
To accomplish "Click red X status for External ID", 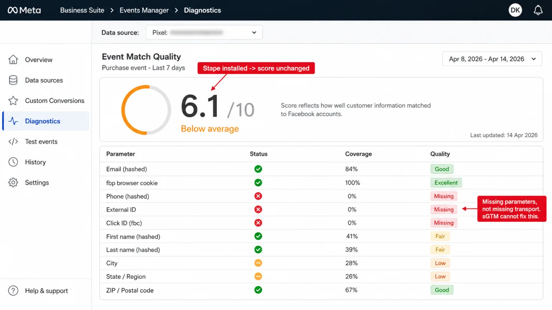I will click(x=258, y=209).
